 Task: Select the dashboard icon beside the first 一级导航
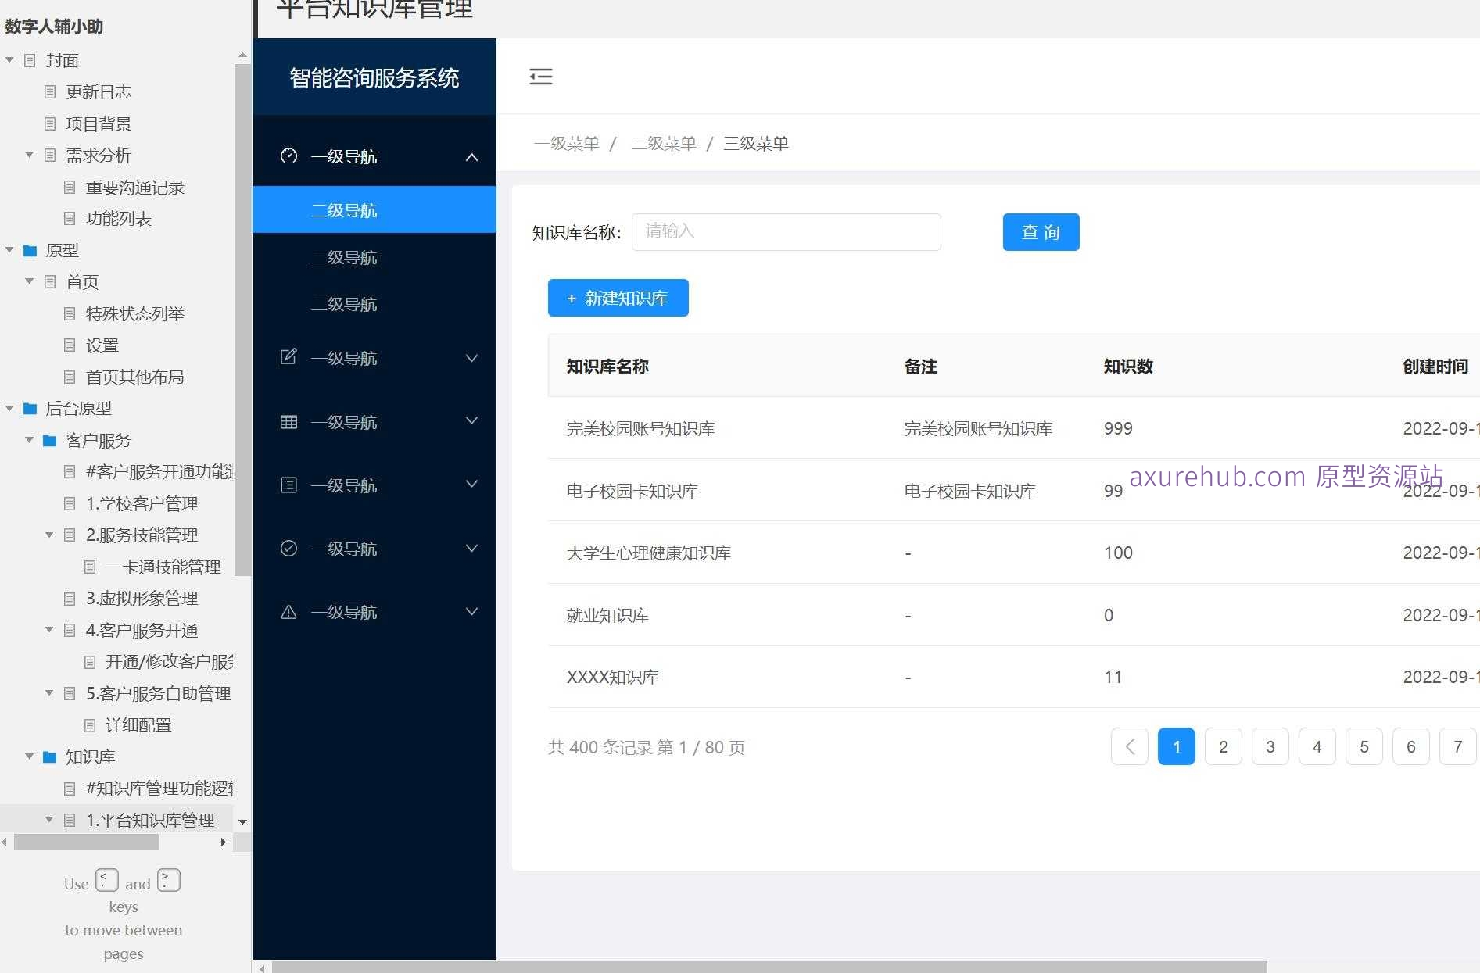click(x=288, y=156)
